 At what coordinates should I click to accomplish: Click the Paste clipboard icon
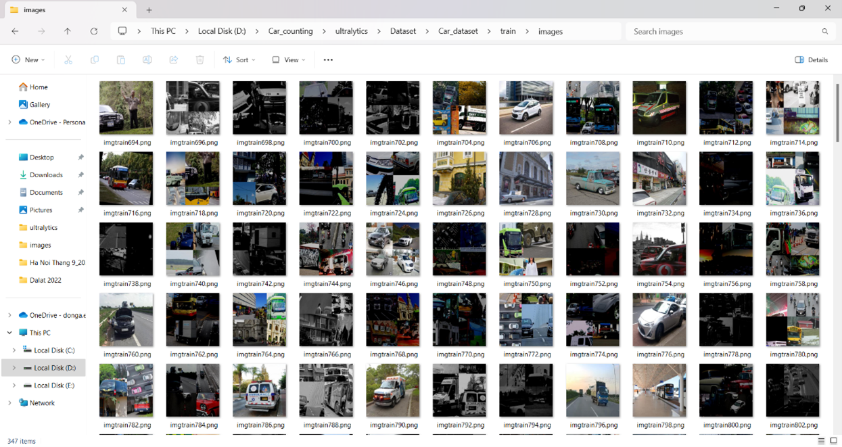coord(121,60)
